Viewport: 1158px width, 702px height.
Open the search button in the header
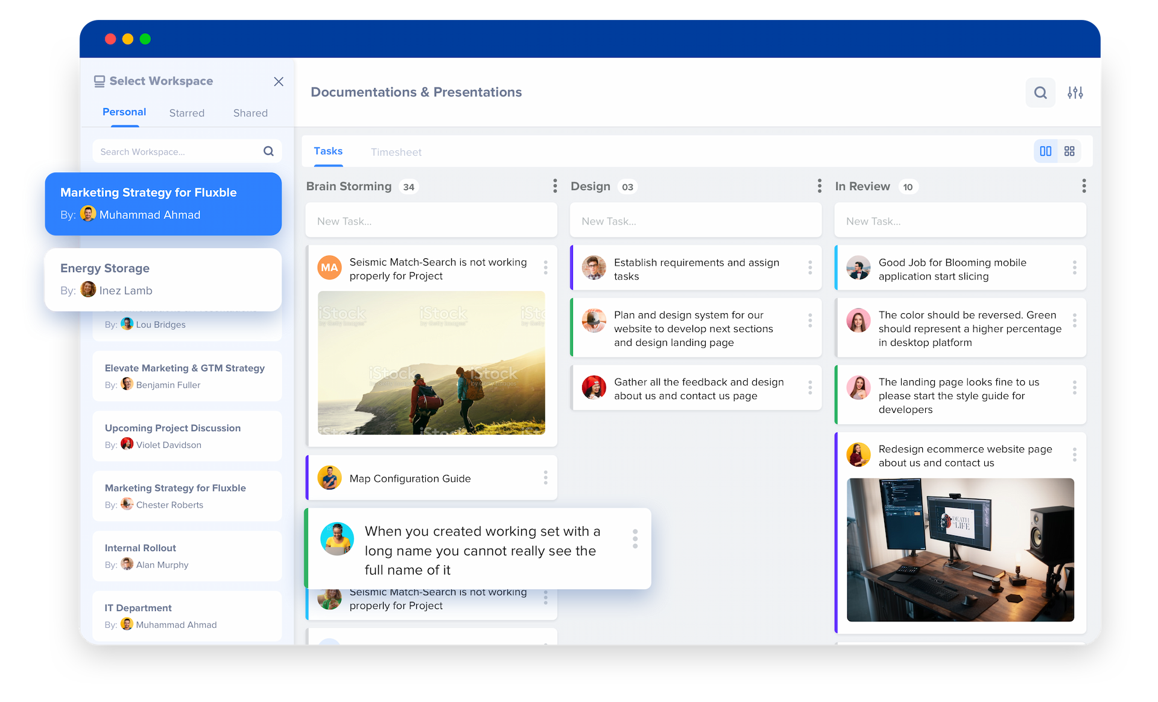tap(1040, 92)
